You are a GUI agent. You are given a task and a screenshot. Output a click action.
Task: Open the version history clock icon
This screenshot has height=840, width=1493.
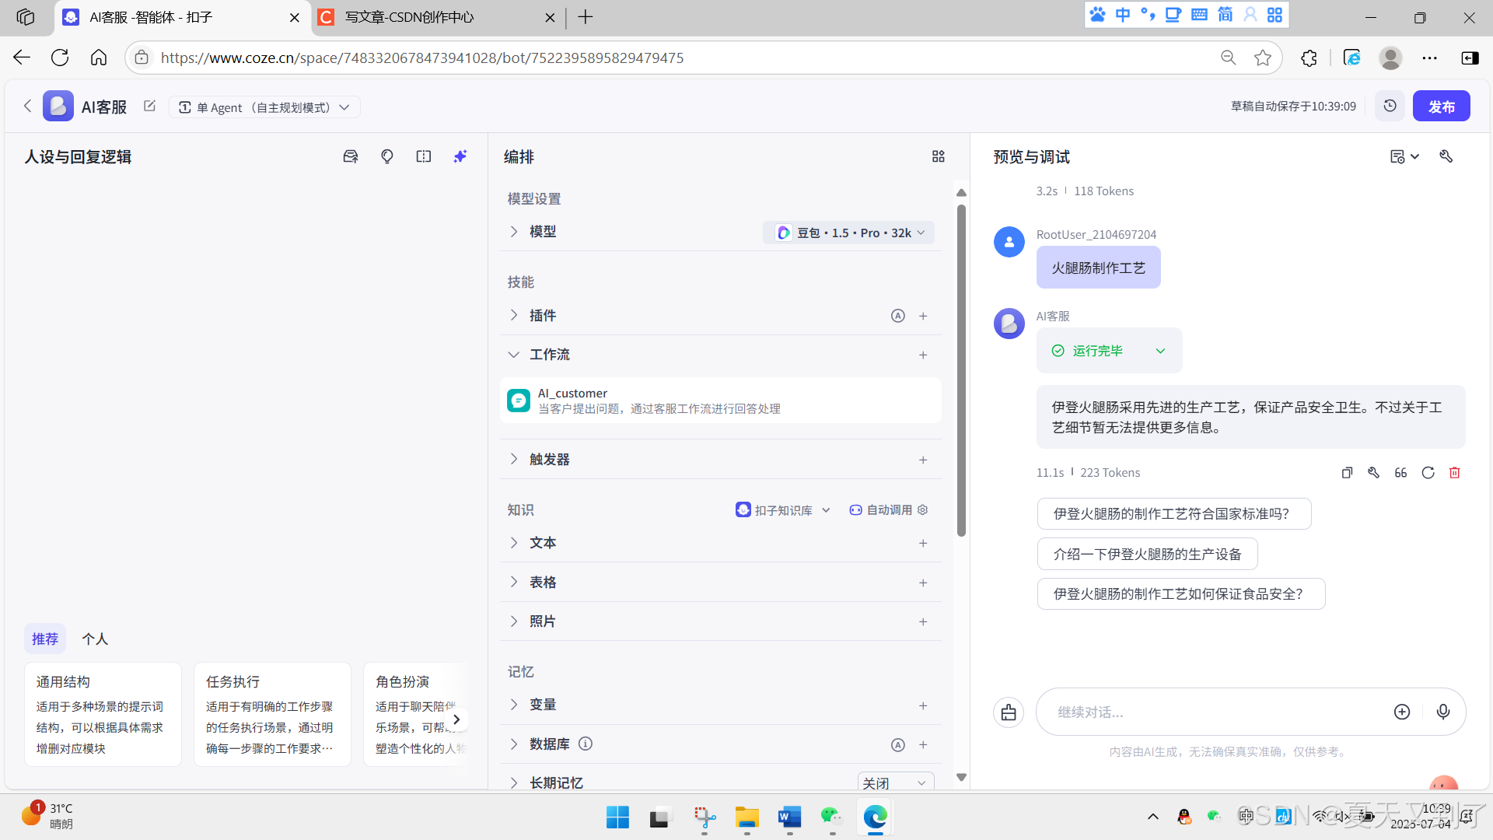click(x=1390, y=107)
